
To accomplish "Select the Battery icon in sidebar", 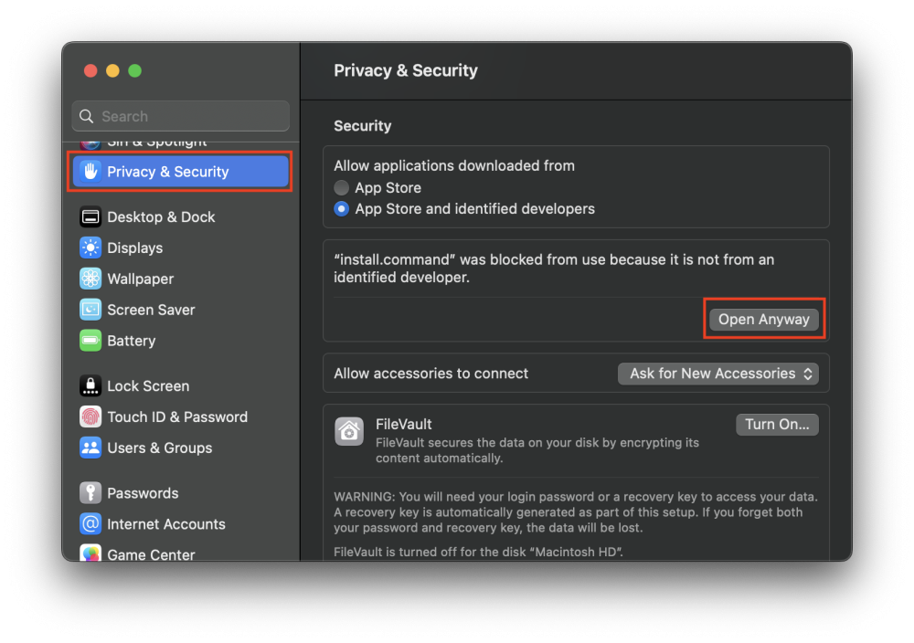I will tap(90, 342).
